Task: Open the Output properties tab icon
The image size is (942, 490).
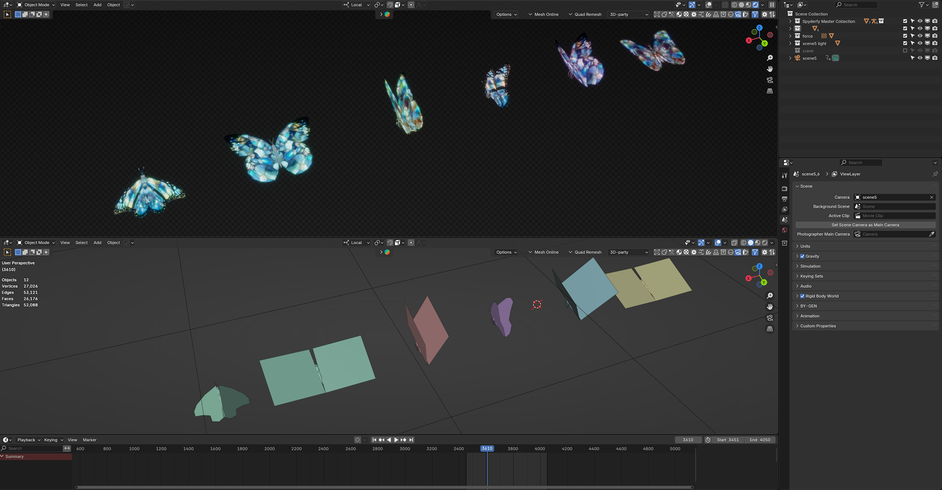Action: pos(785,199)
